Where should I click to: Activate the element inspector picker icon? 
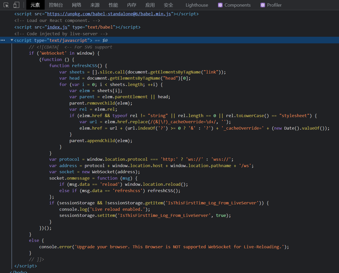click(x=6, y=5)
